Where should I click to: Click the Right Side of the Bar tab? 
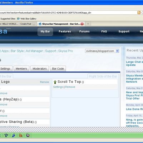103,77
